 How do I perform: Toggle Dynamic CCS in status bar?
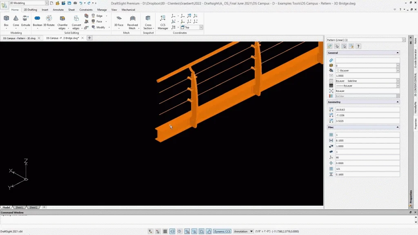[222, 231]
